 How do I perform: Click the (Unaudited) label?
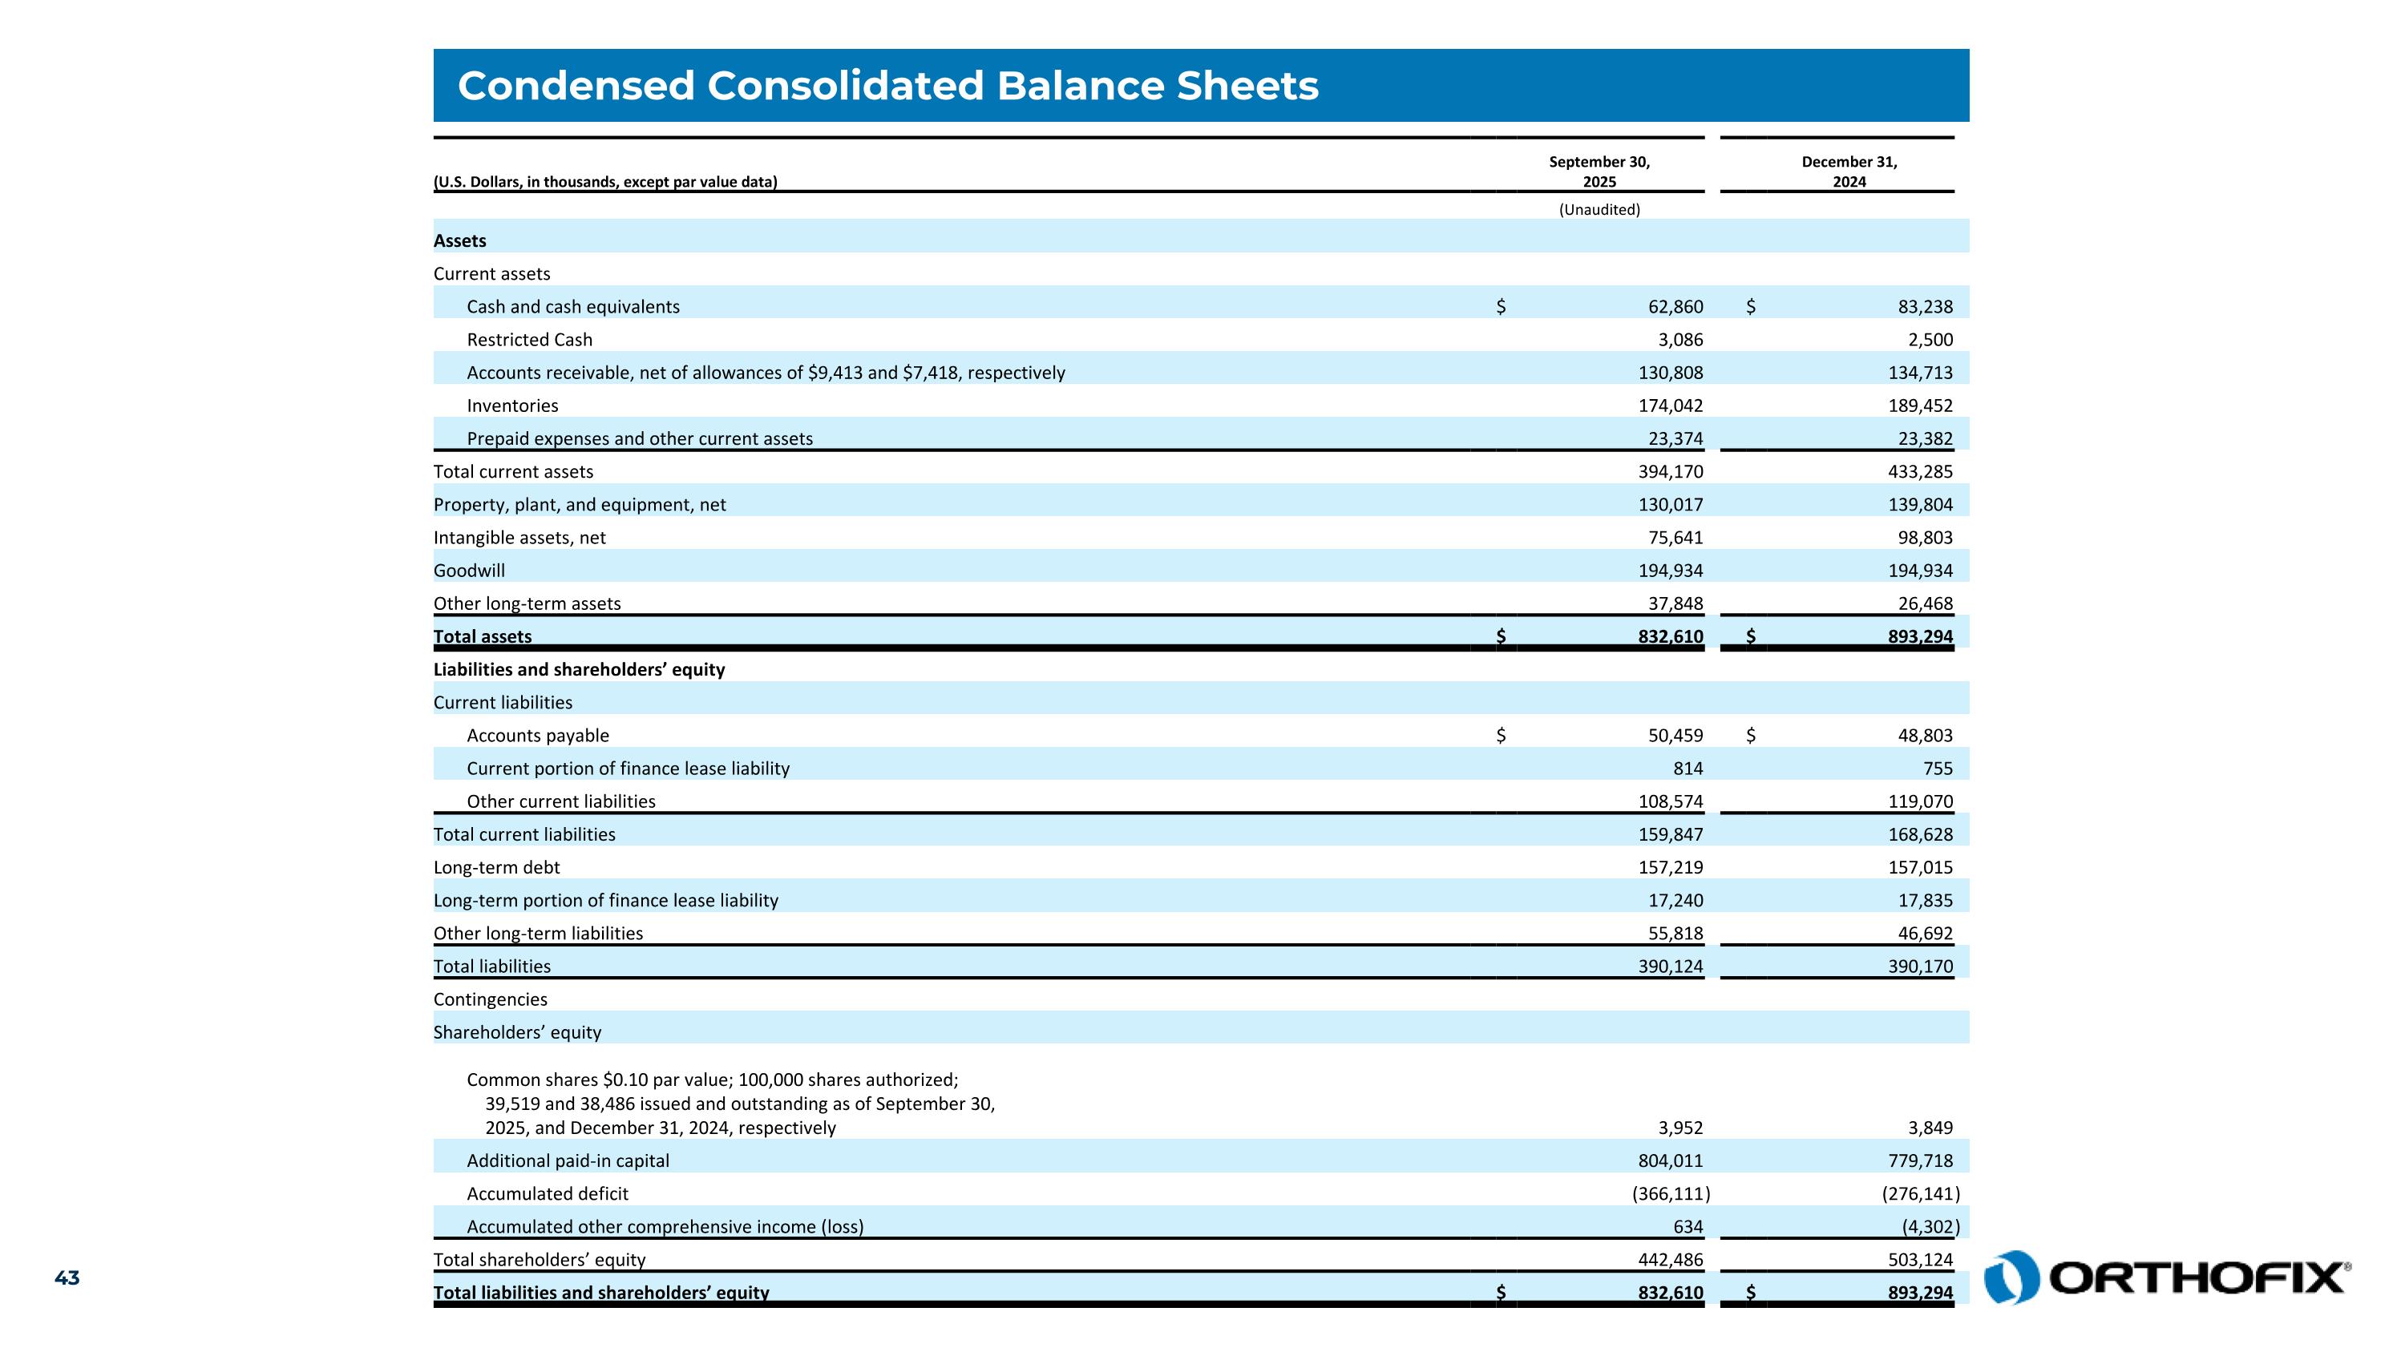tap(1599, 210)
